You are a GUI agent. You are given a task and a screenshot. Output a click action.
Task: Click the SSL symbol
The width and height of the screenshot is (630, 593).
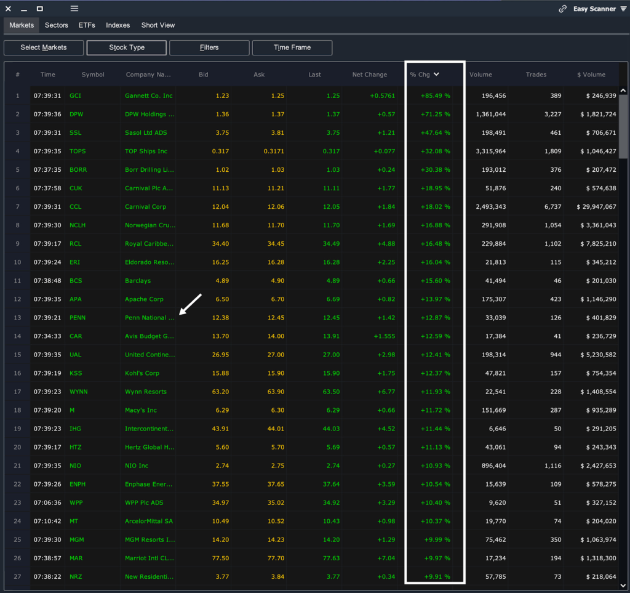(x=75, y=132)
